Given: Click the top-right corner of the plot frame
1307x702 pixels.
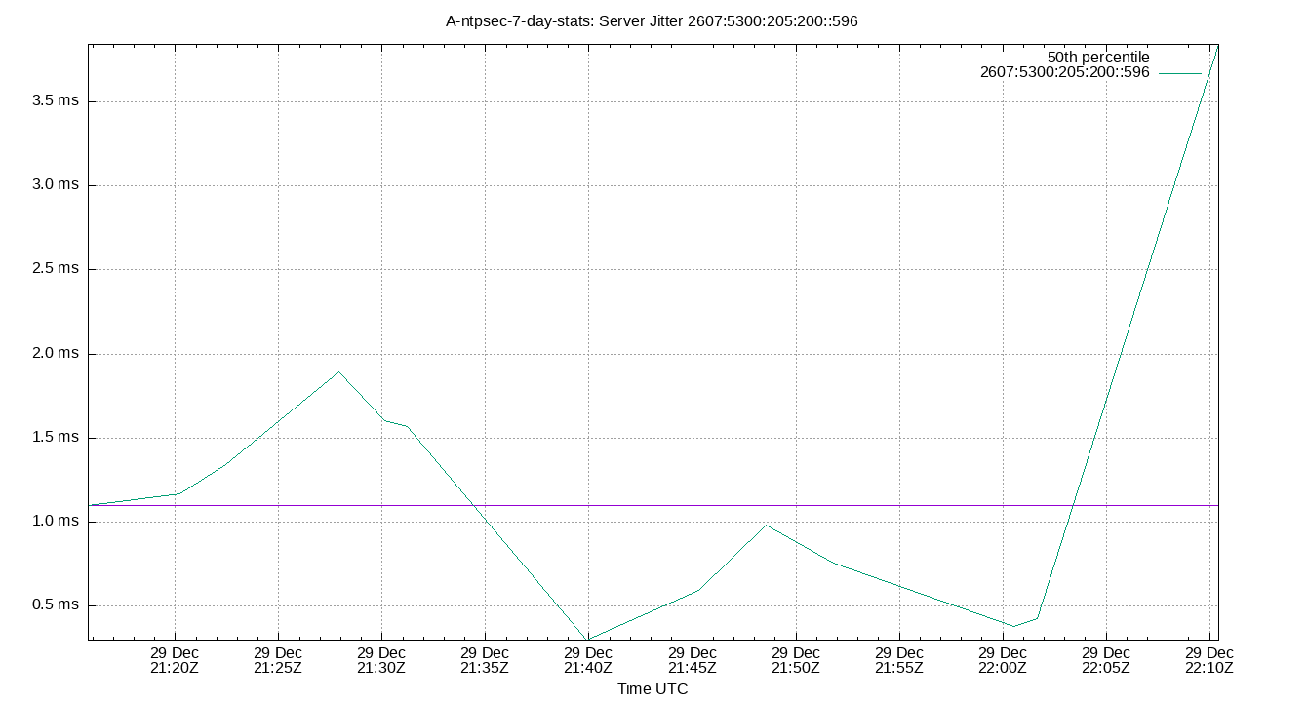Looking at the screenshot, I should [x=1221, y=44].
